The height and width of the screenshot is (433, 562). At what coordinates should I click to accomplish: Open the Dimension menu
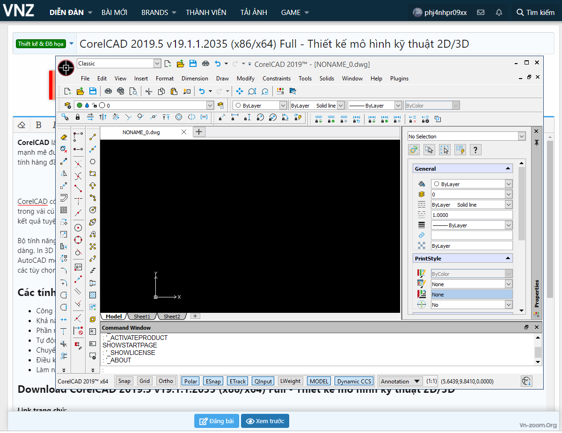tap(195, 79)
